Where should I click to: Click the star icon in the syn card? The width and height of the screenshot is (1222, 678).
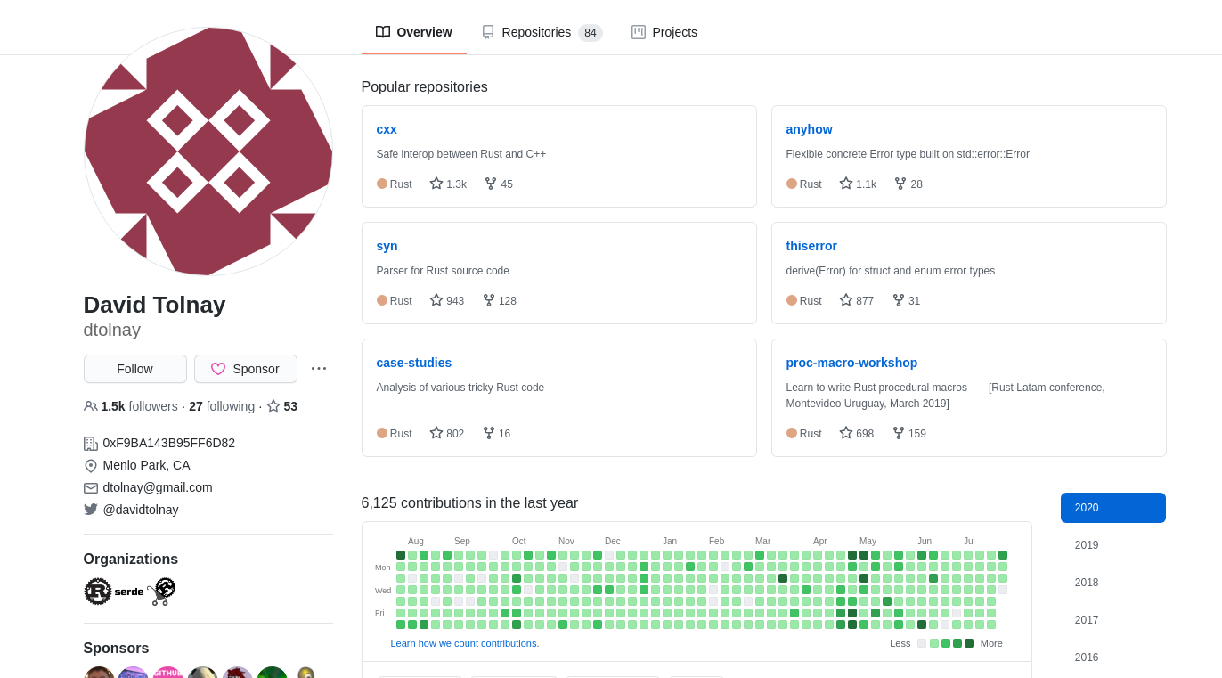pyautogui.click(x=436, y=300)
